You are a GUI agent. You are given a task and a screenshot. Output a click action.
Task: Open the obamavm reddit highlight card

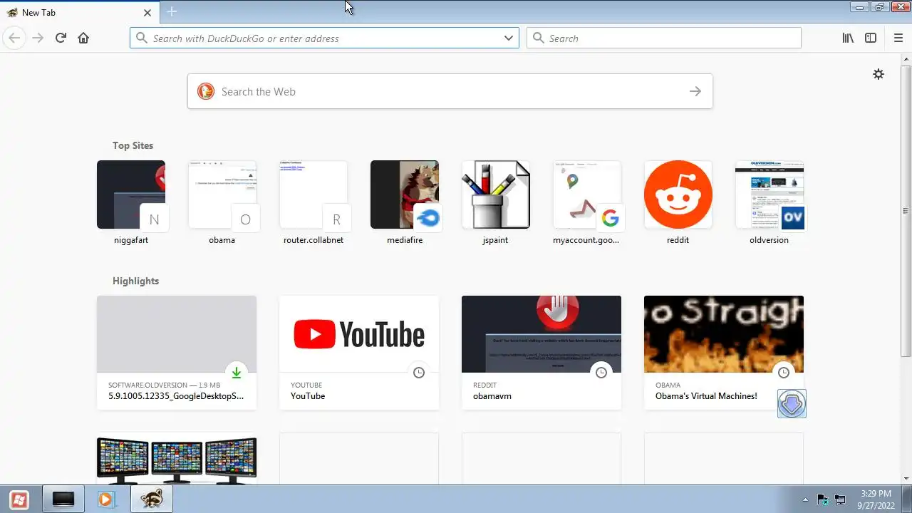pyautogui.click(x=541, y=353)
